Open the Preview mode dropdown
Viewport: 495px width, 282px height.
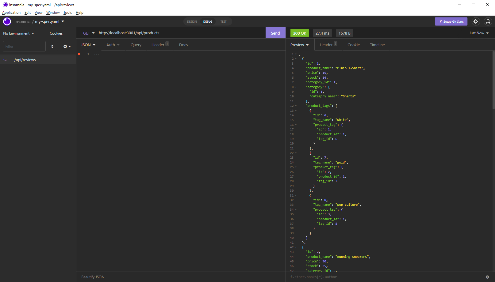pos(300,45)
